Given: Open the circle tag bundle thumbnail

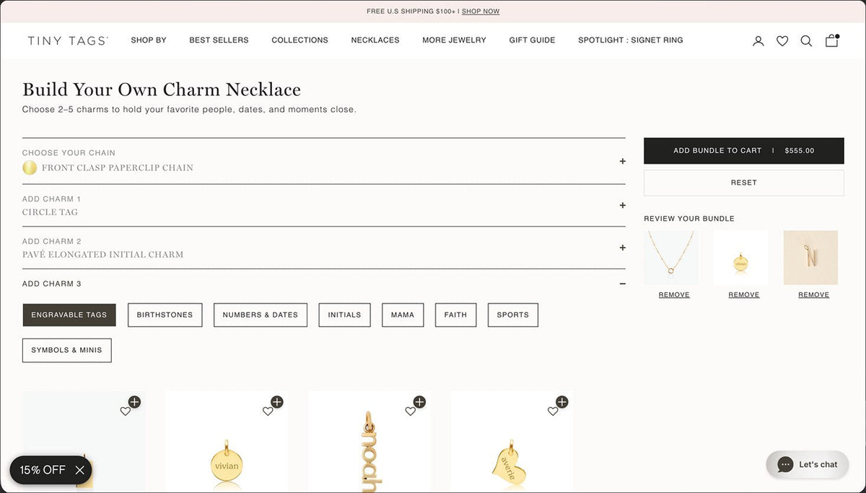Looking at the screenshot, I should tap(741, 258).
